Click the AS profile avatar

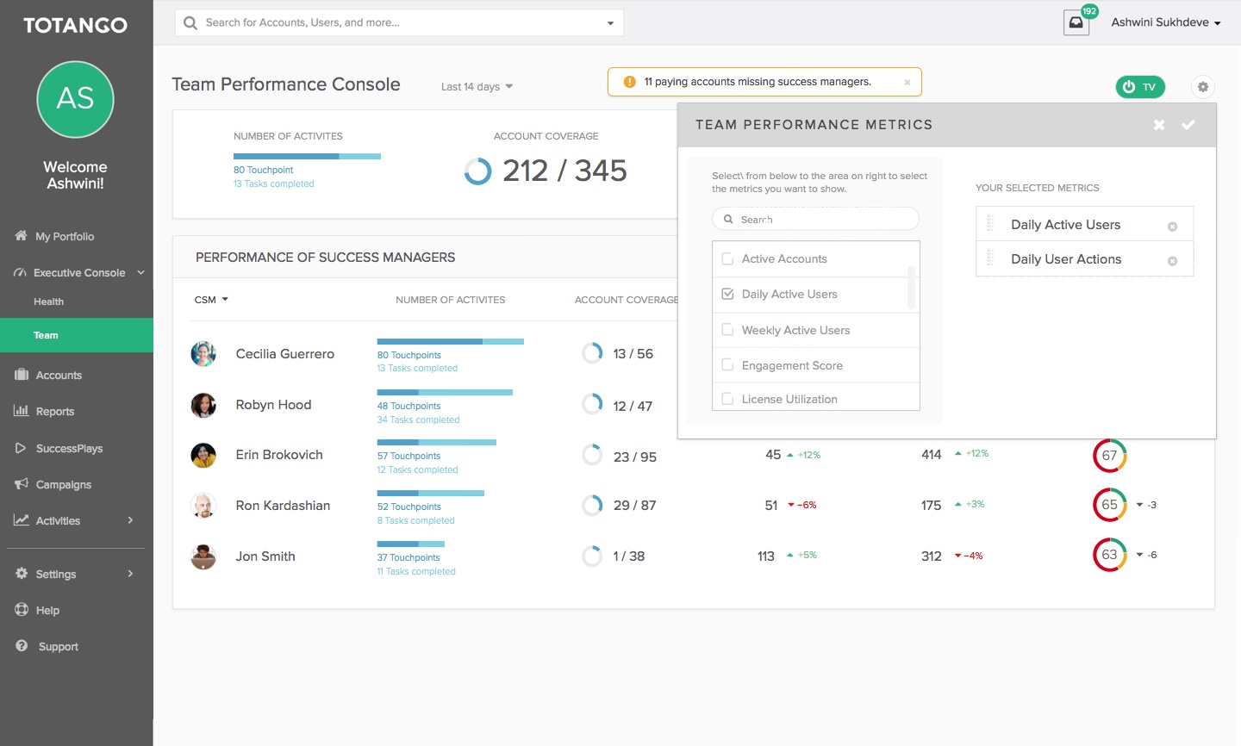[76, 99]
